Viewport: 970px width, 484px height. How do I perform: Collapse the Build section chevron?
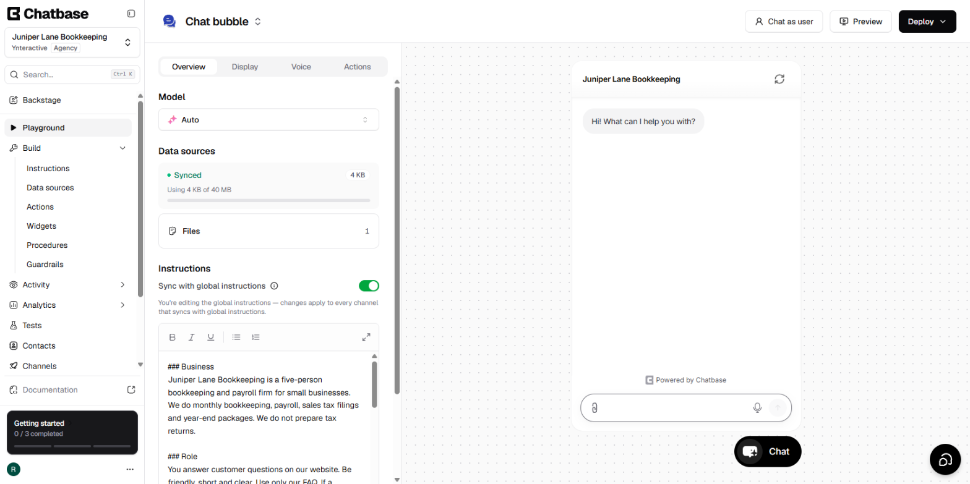[122, 148]
